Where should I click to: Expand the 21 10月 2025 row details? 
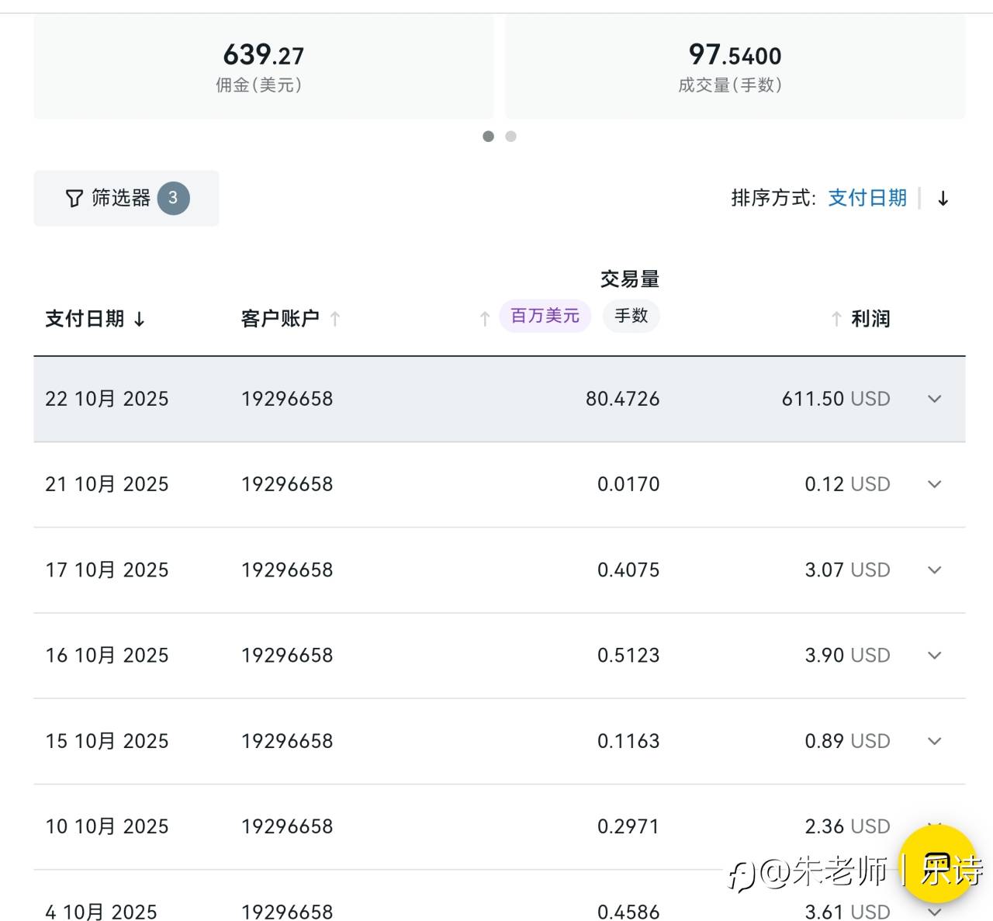tap(934, 484)
